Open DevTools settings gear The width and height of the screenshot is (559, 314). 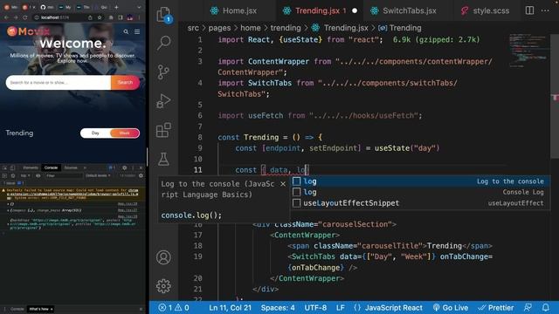124,167
